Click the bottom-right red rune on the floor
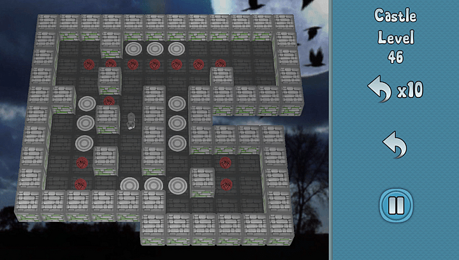The image size is (459, 260). [226, 184]
